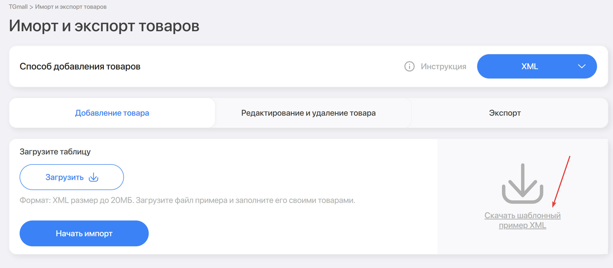Click the Импорт и экспорт товаров breadcrumb
Viewport: 613px width, 268px height.
[x=71, y=7]
